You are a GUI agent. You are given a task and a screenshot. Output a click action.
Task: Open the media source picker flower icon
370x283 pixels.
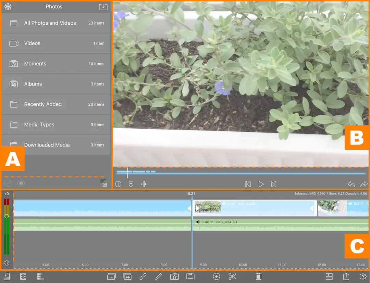click(x=8, y=7)
